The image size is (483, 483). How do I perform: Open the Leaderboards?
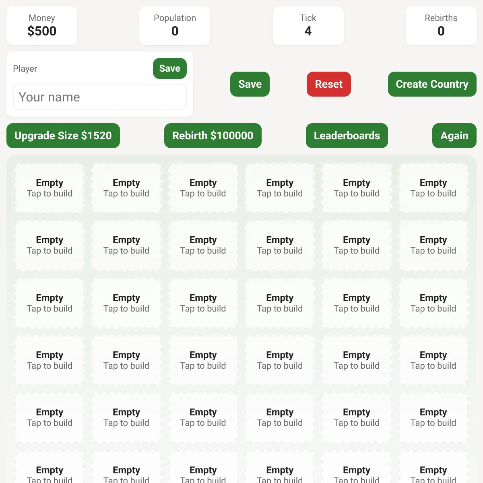click(x=347, y=136)
